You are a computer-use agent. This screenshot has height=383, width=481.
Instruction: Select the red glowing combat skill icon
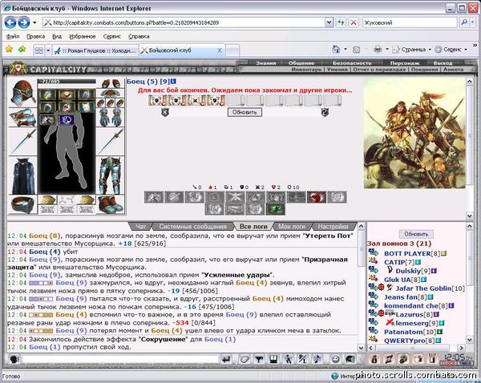tap(317, 197)
